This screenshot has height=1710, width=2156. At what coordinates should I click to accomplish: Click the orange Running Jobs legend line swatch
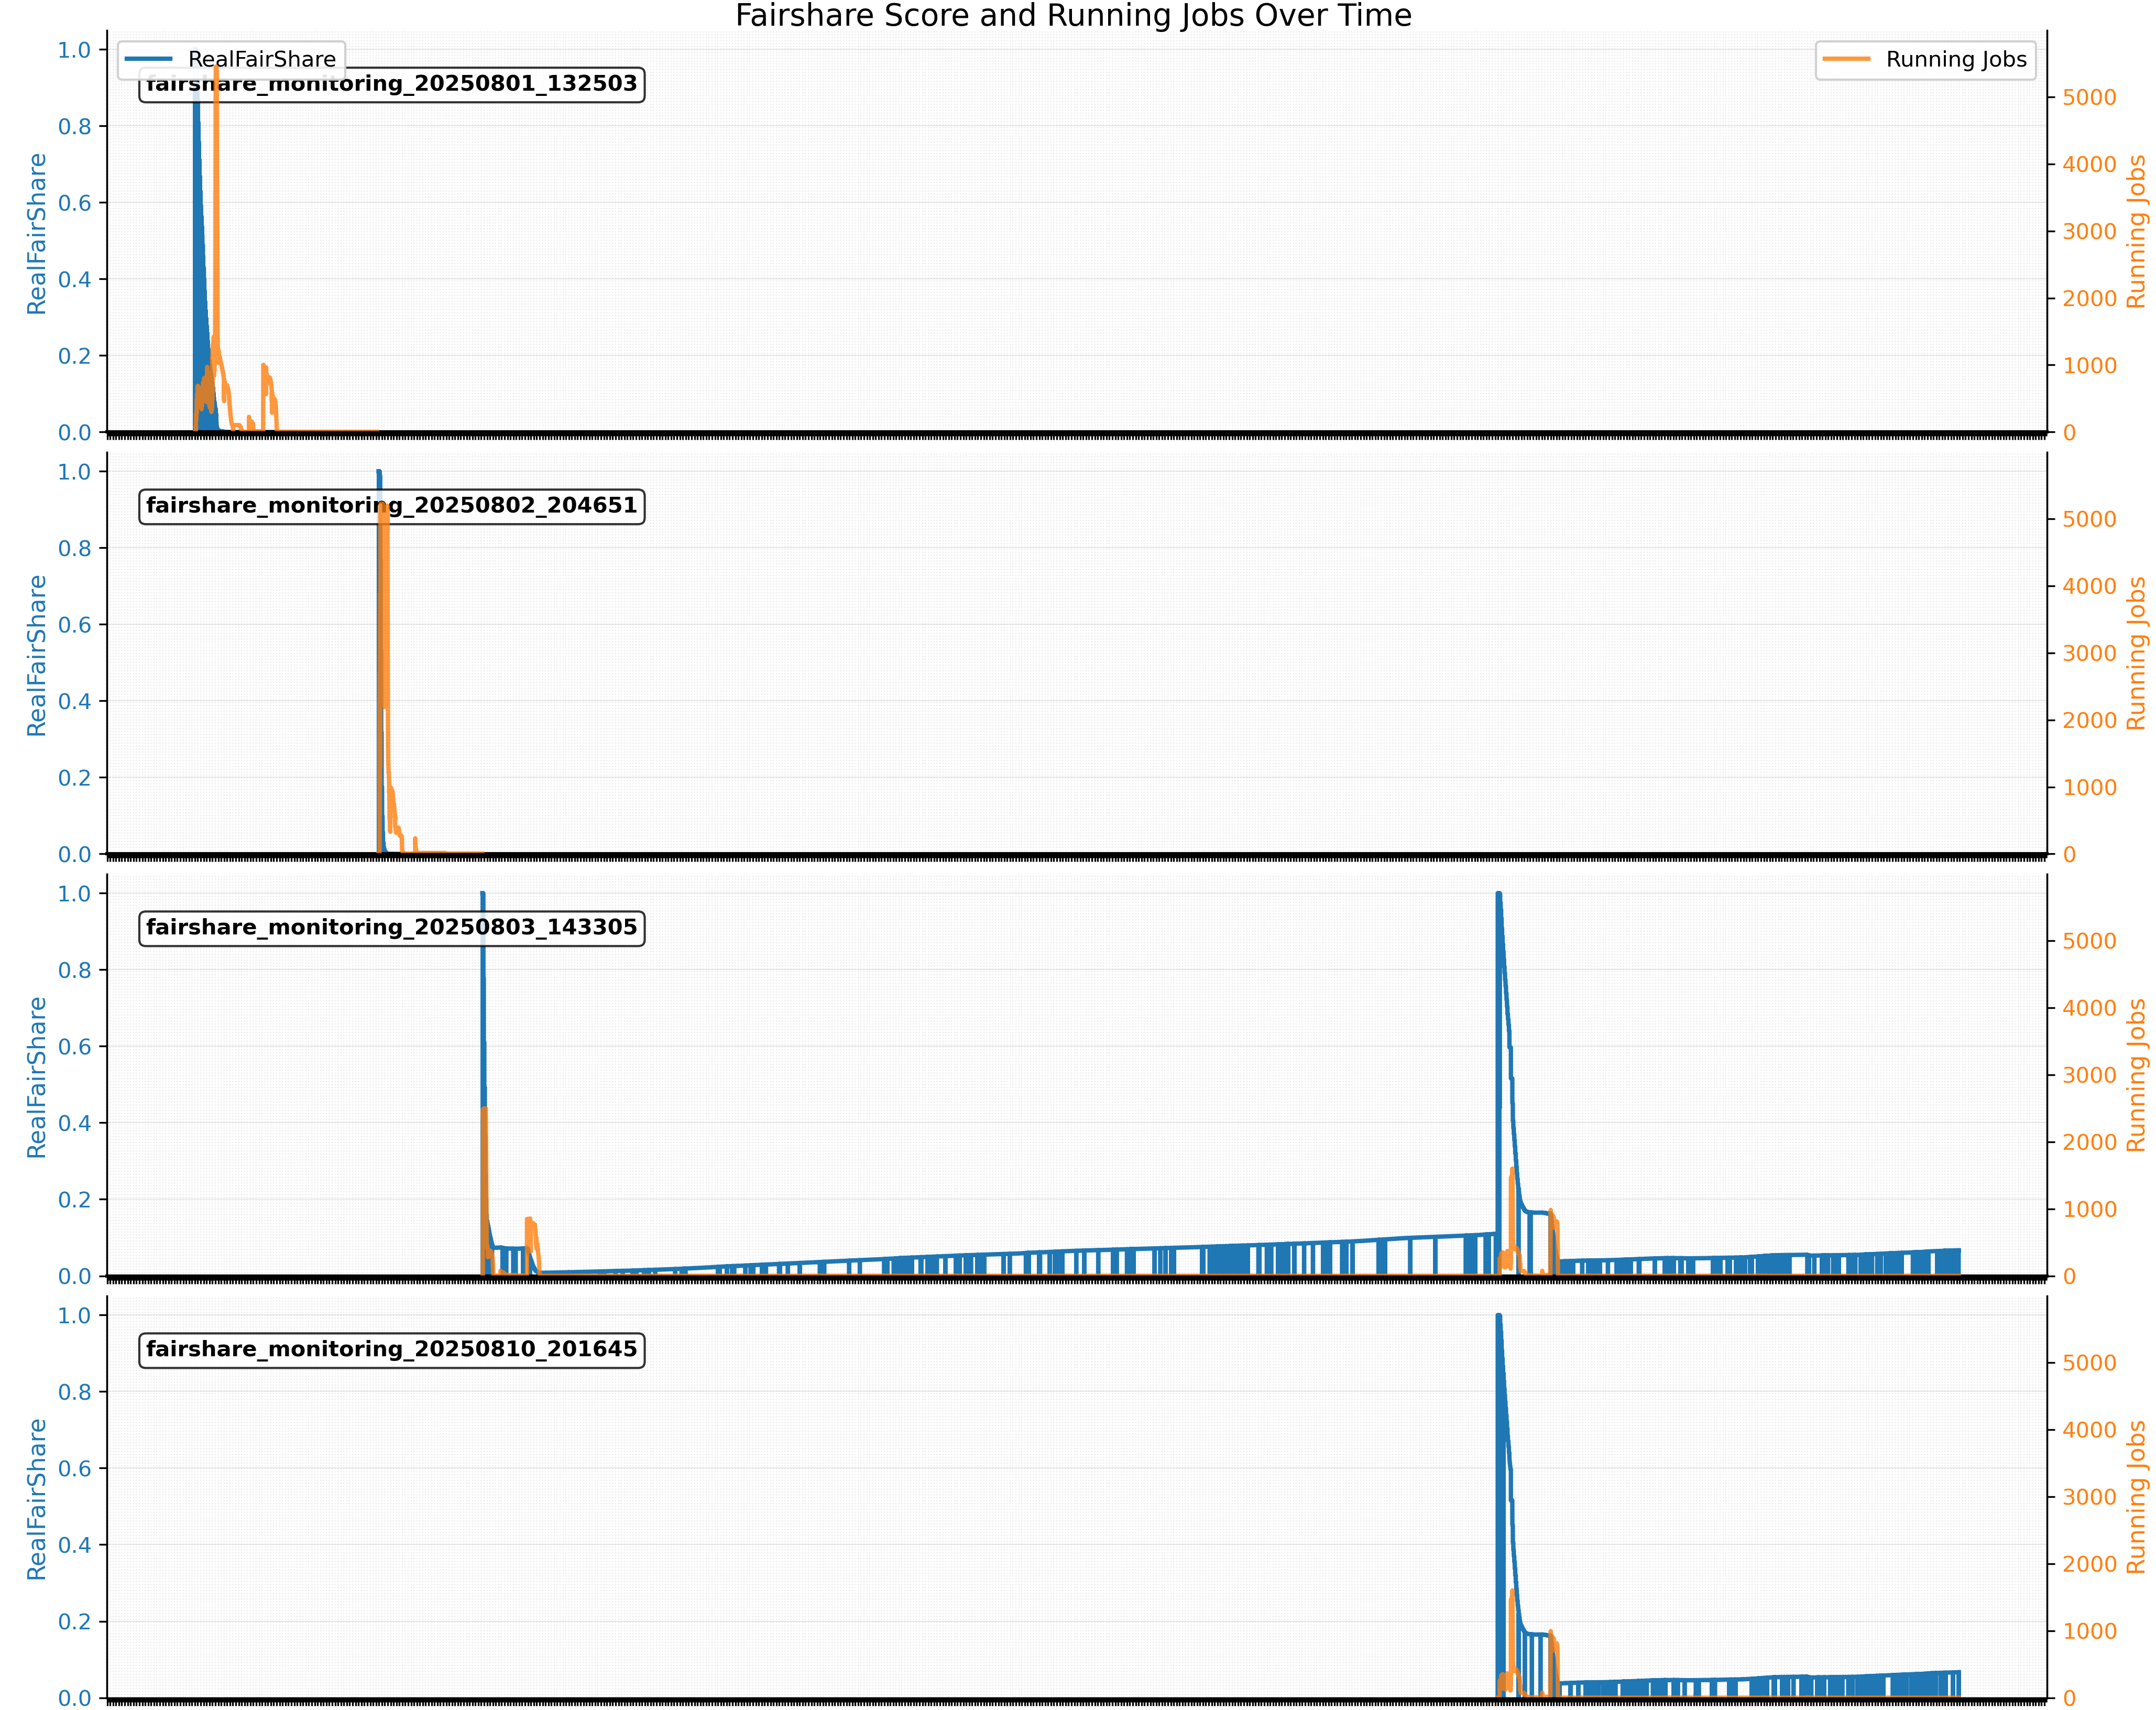pyautogui.click(x=1846, y=59)
